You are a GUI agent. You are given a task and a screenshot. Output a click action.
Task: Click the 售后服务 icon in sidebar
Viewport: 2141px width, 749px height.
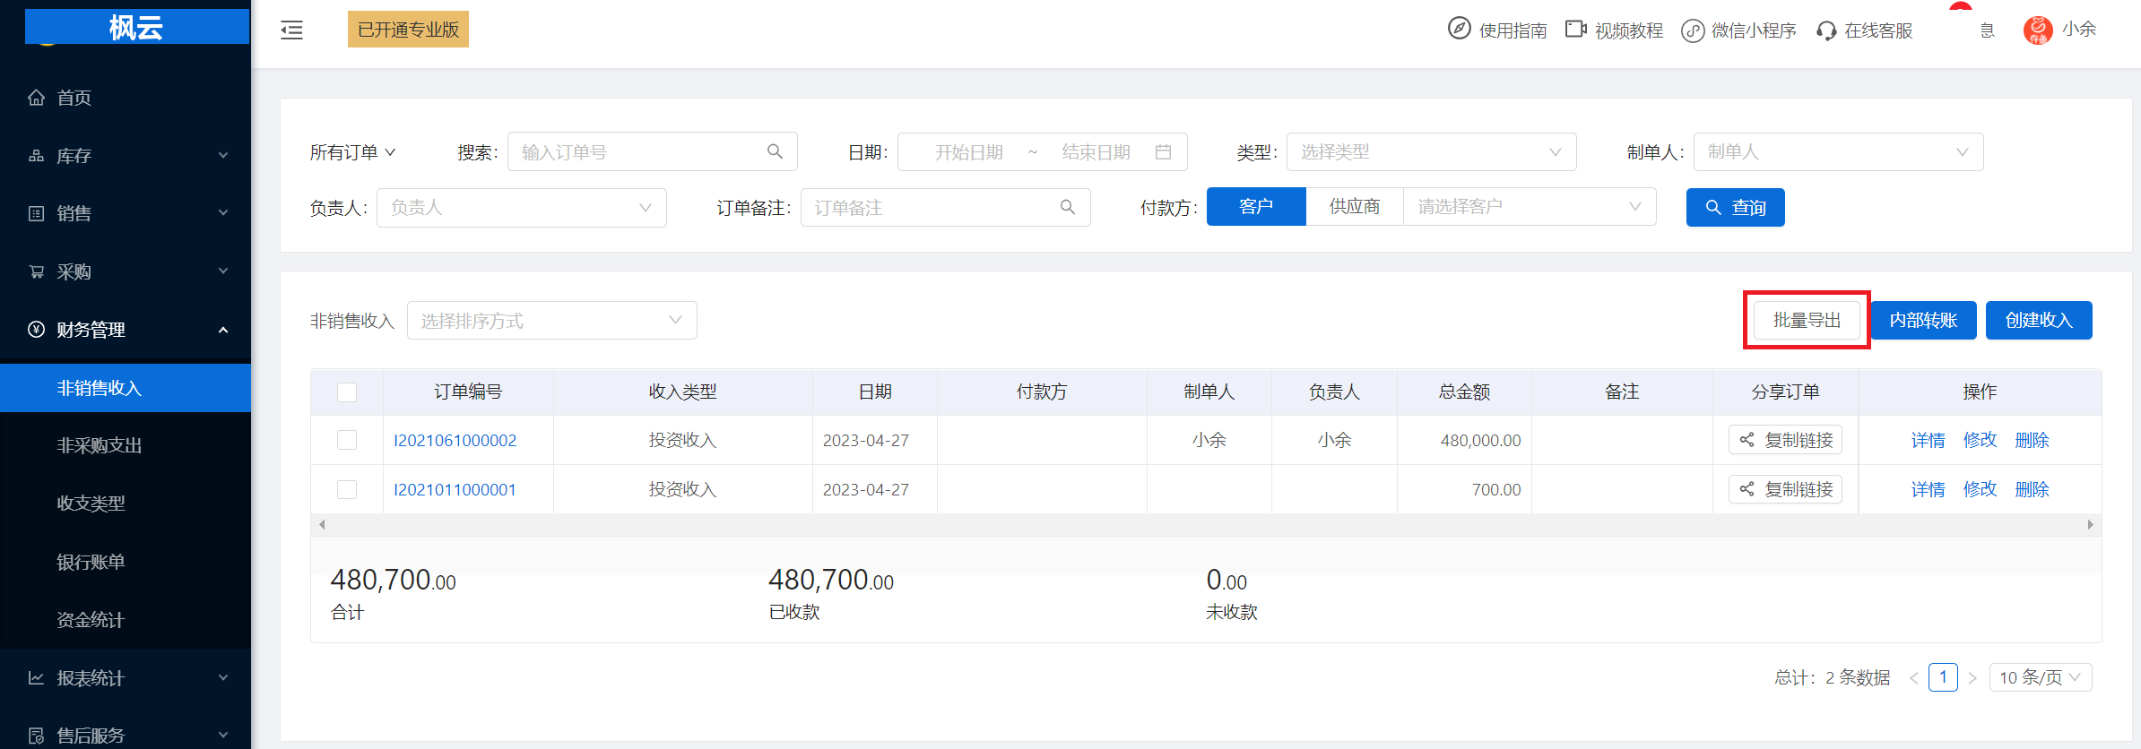[36, 736]
